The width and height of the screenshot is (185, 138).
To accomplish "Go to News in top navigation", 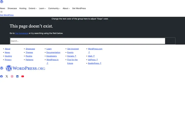I will [x=3, y=8].
